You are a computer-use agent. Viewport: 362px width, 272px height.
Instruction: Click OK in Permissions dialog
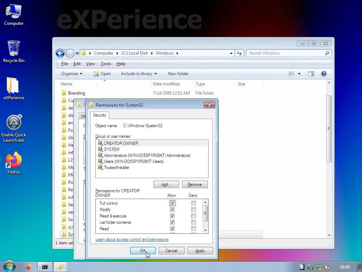(143, 251)
